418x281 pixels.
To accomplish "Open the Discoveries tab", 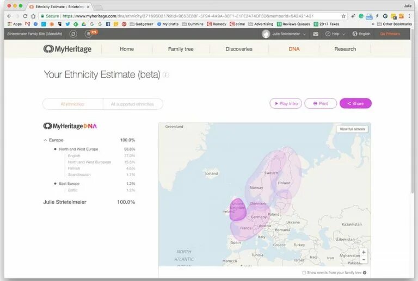I will 239,49.
